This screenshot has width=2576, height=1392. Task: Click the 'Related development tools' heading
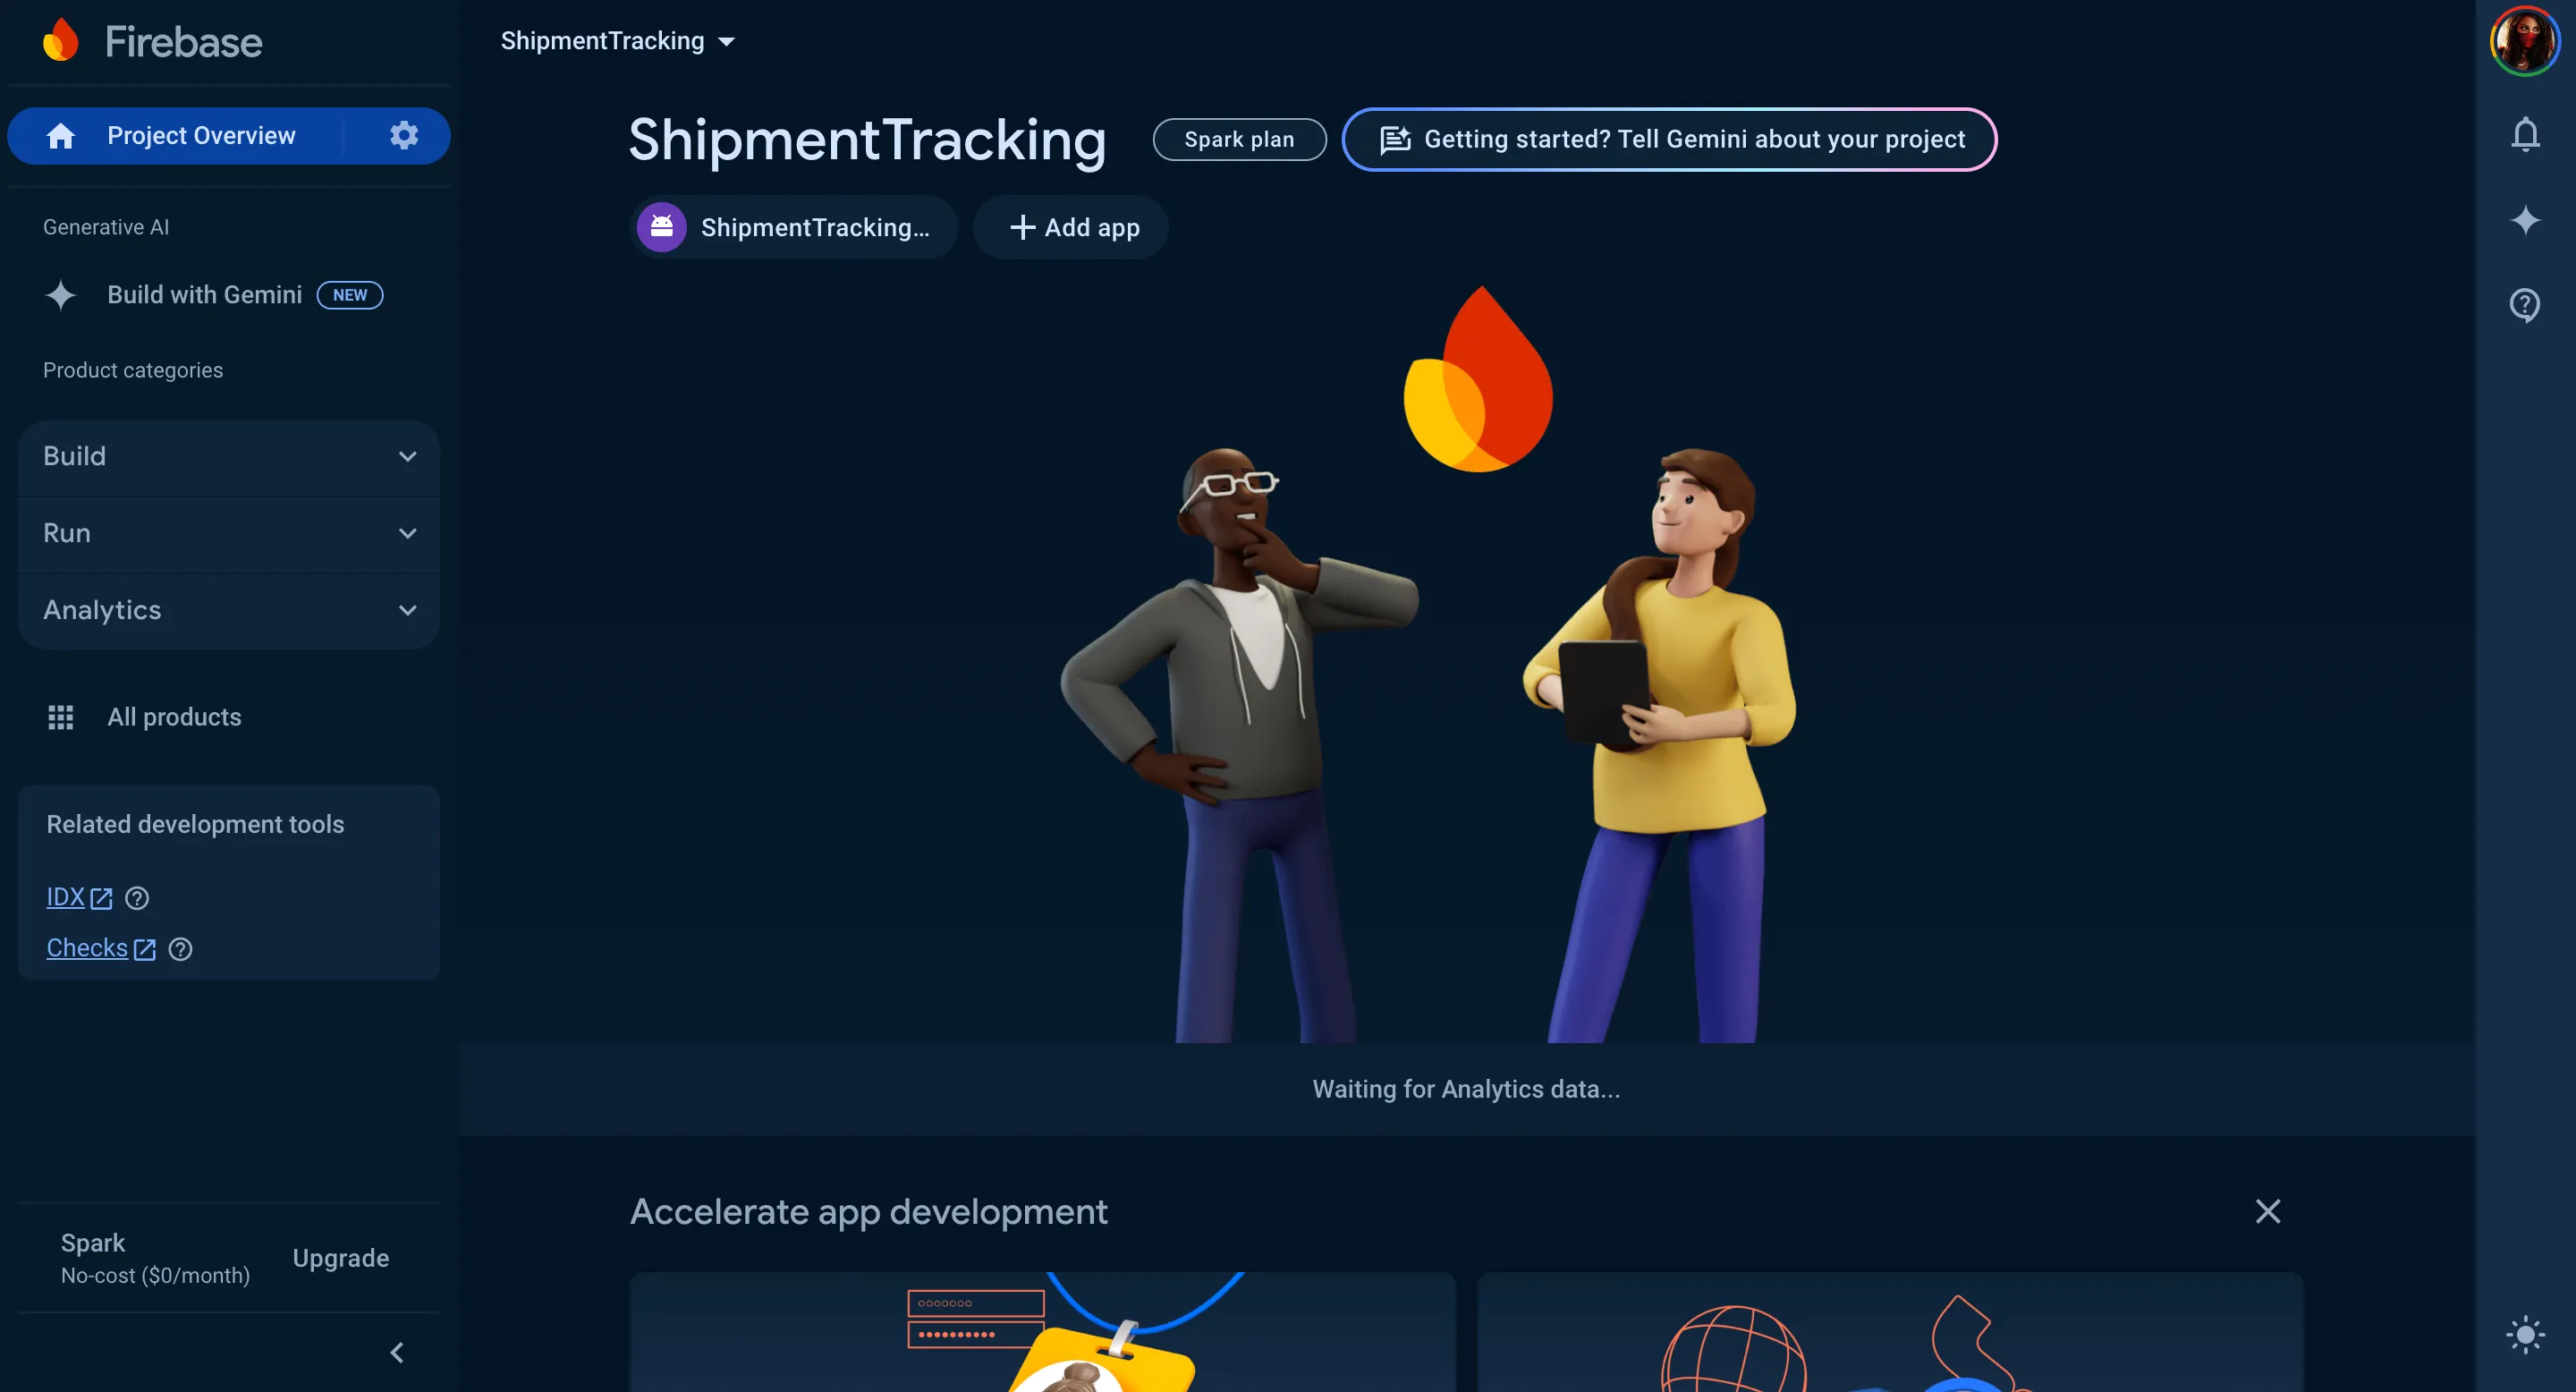tap(195, 824)
